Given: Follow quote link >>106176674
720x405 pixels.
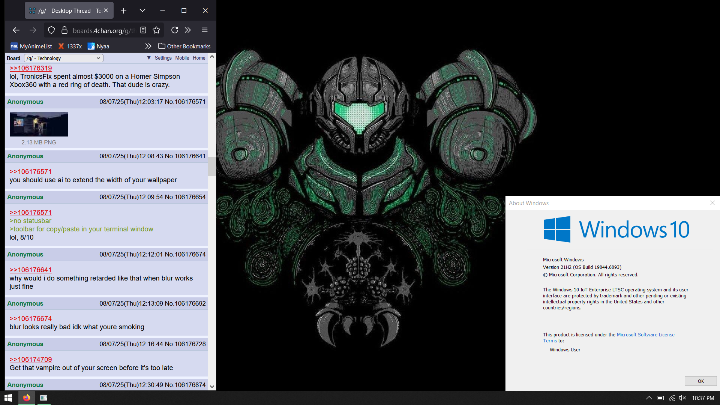Looking at the screenshot, I should click(x=31, y=319).
